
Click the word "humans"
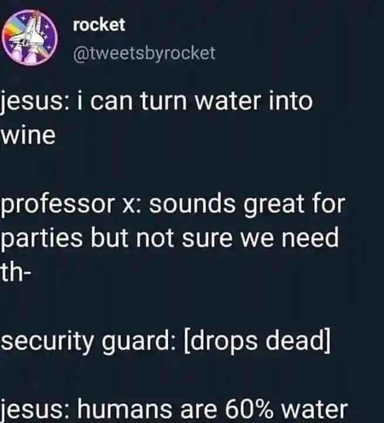[x=125, y=409]
